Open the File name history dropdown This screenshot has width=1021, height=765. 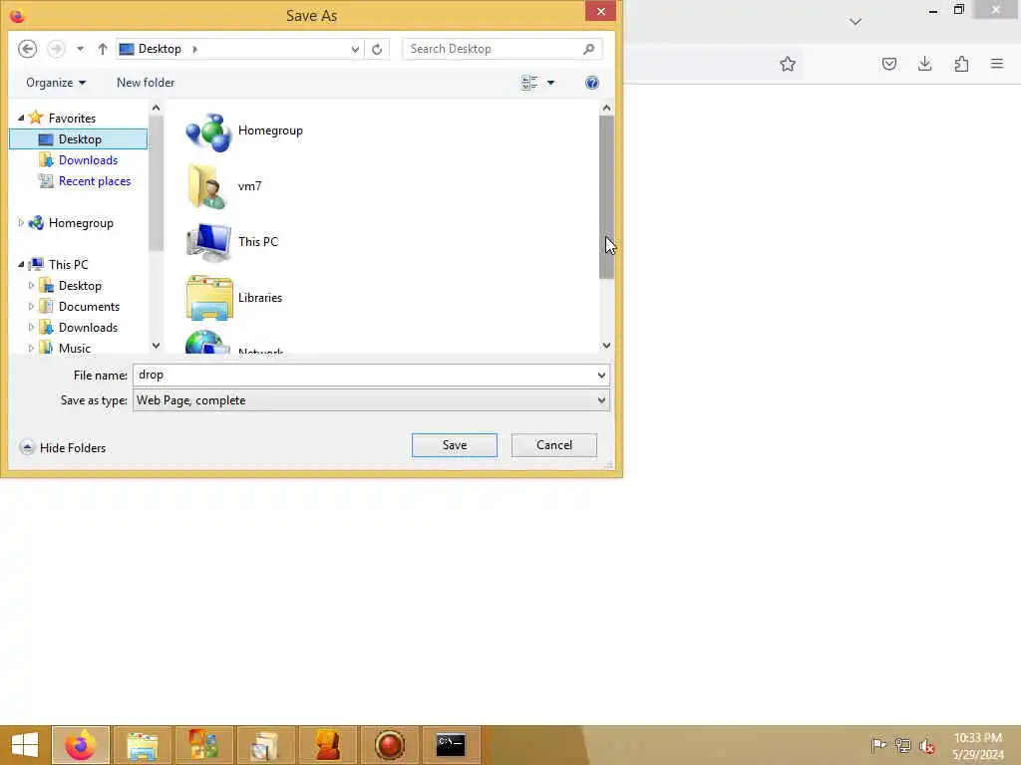(x=601, y=375)
